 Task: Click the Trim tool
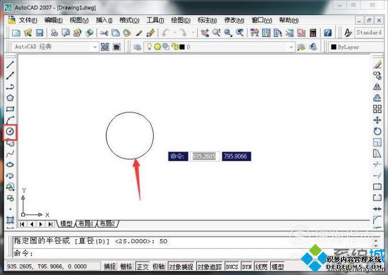point(377,165)
